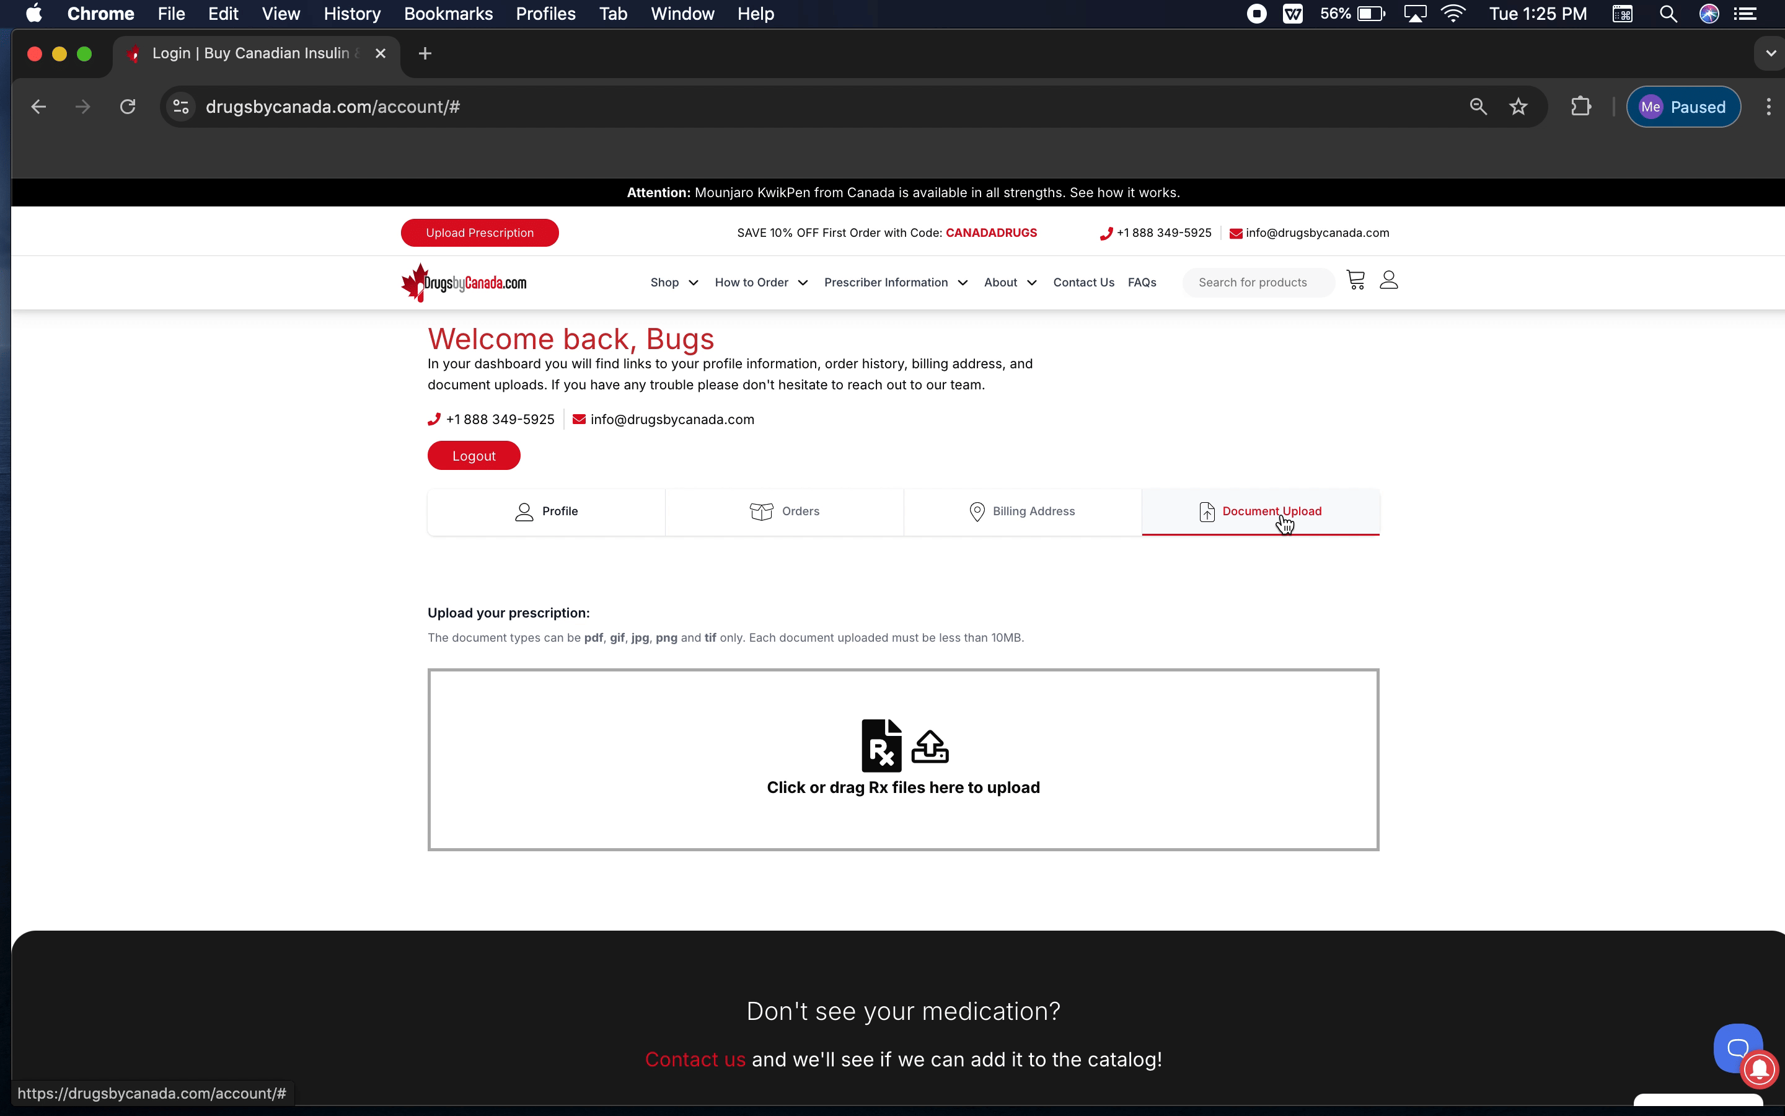
Task: Click the notification bell icon
Action: point(1760,1069)
